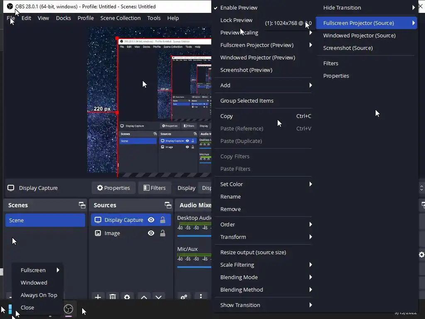Screen dimensions: 425x319
Task: Toggle the lock on Display Capture source
Action: click(163, 220)
